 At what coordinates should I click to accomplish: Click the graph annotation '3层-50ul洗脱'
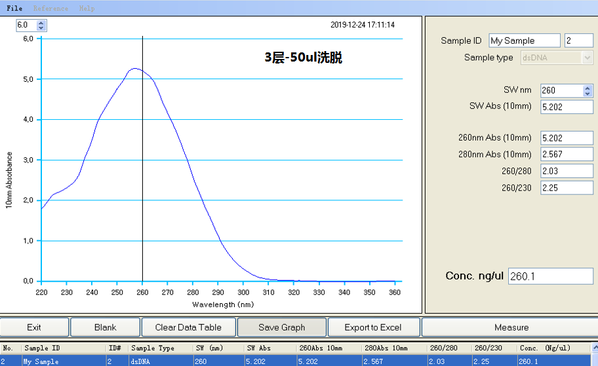click(x=303, y=58)
